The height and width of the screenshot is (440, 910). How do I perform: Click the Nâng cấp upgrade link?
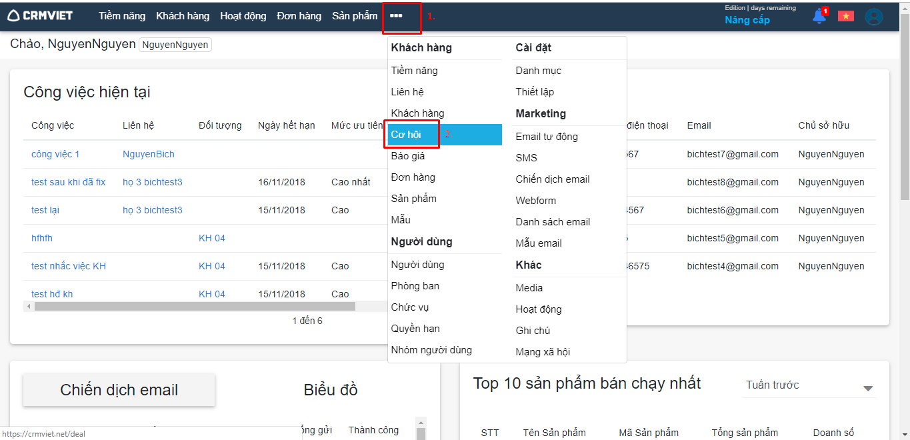(x=747, y=20)
